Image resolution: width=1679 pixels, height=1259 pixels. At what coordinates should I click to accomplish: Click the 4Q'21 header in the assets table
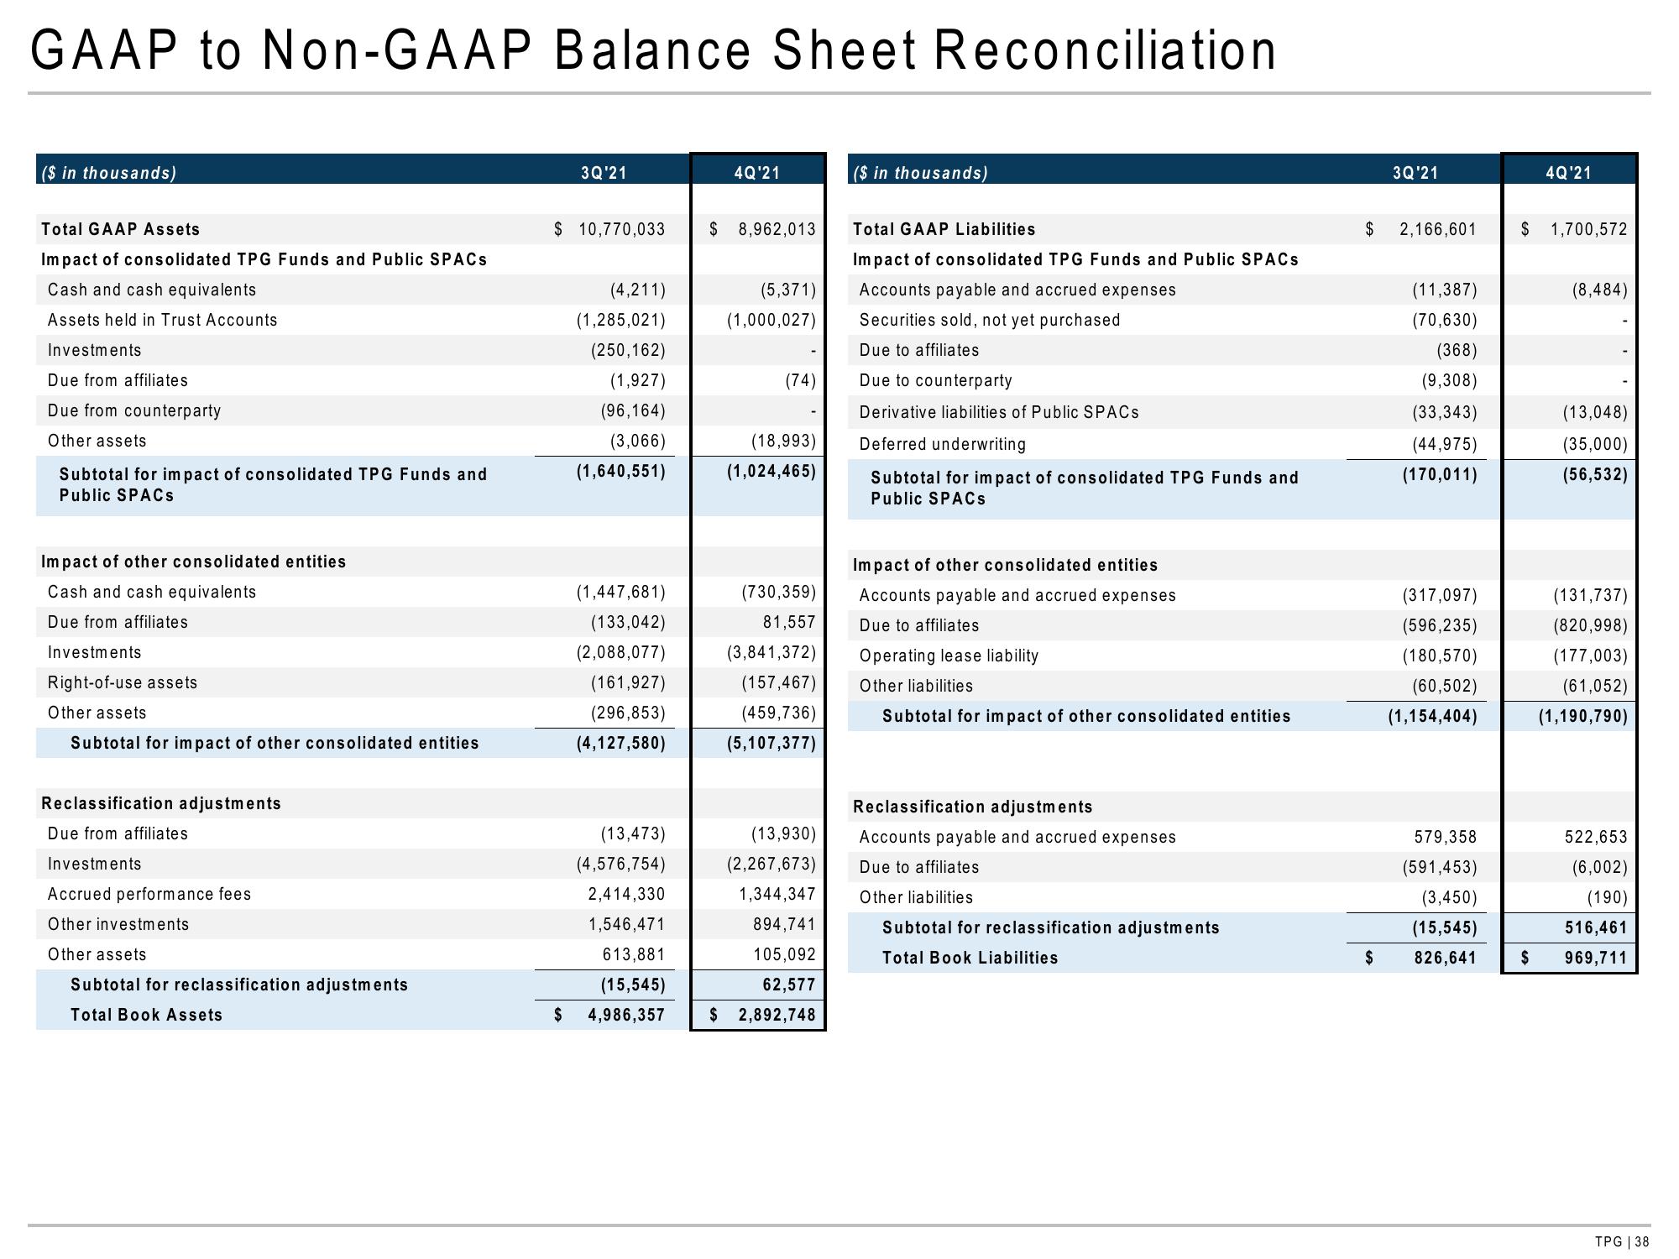[757, 173]
